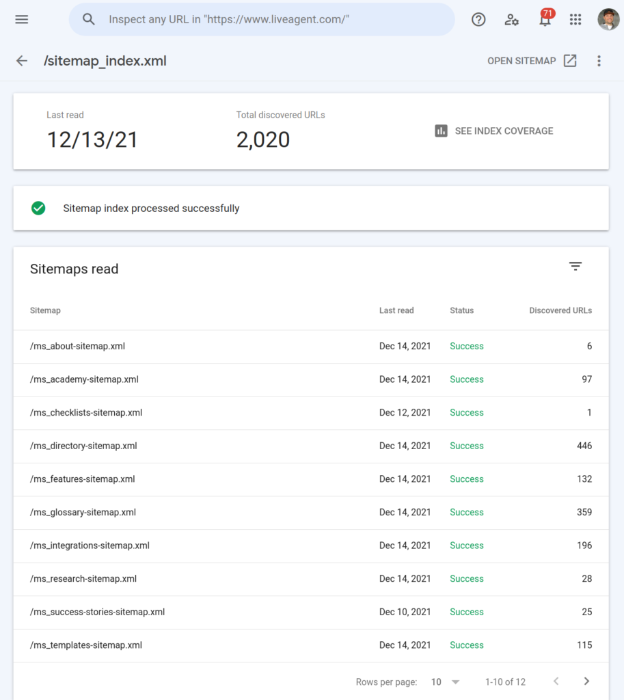Open the Google apps grid
Image resolution: width=624 pixels, height=700 pixels.
click(x=575, y=19)
